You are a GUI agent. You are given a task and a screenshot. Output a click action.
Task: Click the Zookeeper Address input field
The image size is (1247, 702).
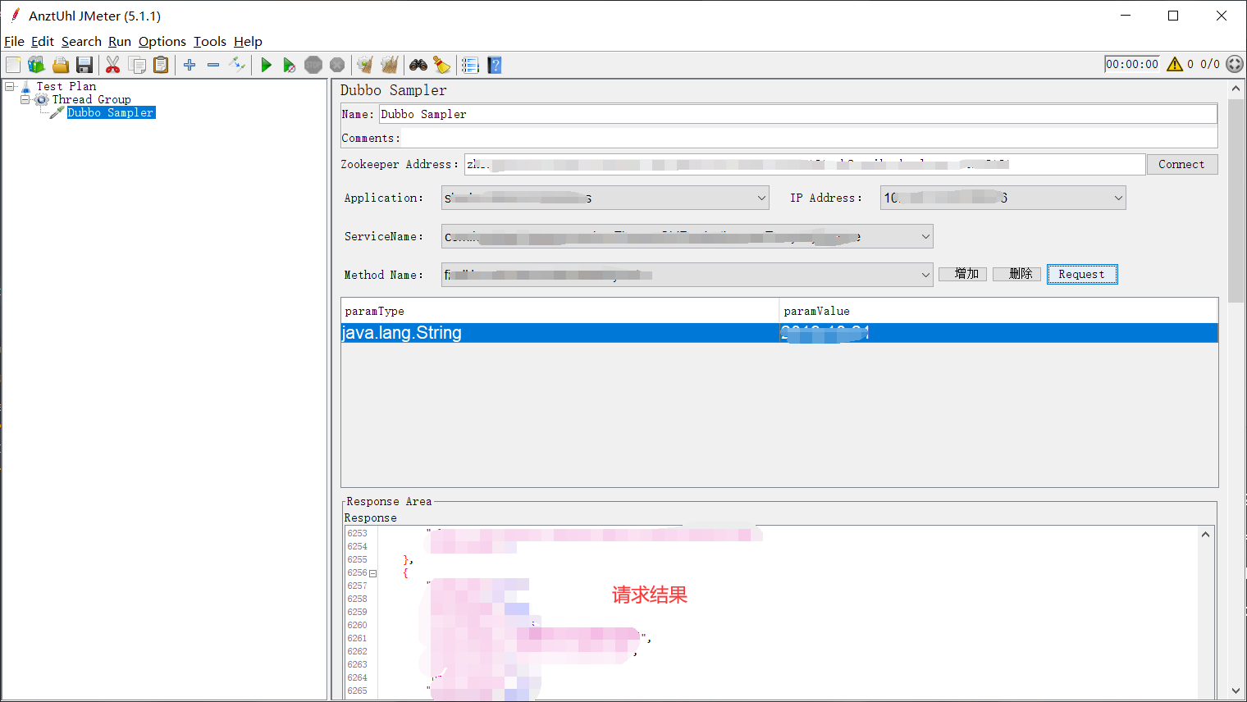(x=804, y=164)
